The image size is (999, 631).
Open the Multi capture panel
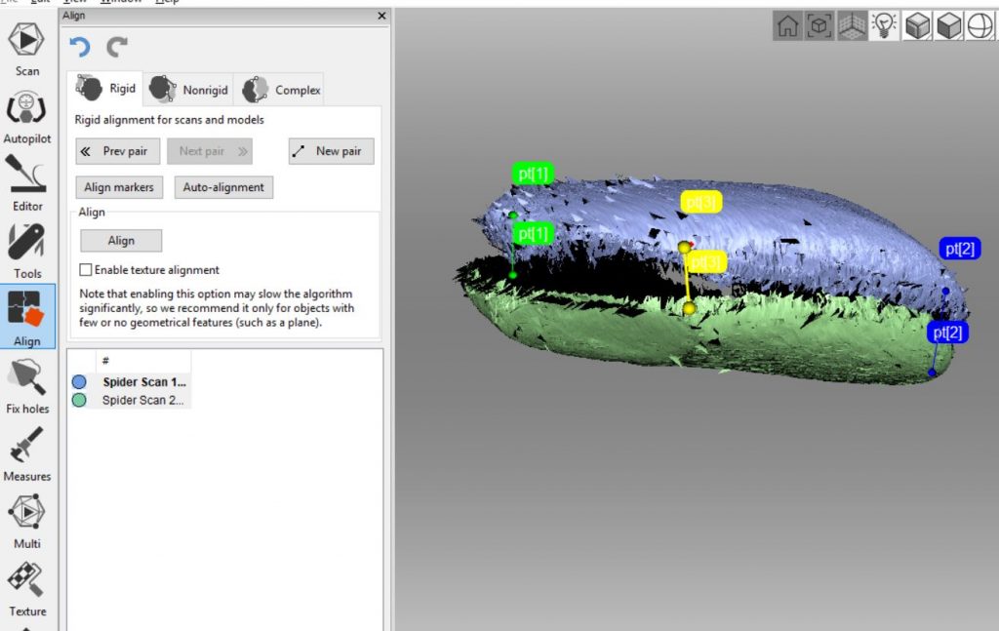pyautogui.click(x=26, y=522)
